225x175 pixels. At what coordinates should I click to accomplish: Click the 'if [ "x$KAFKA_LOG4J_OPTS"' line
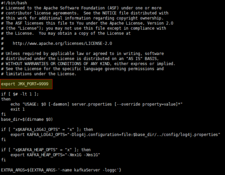[x=47, y=129]
